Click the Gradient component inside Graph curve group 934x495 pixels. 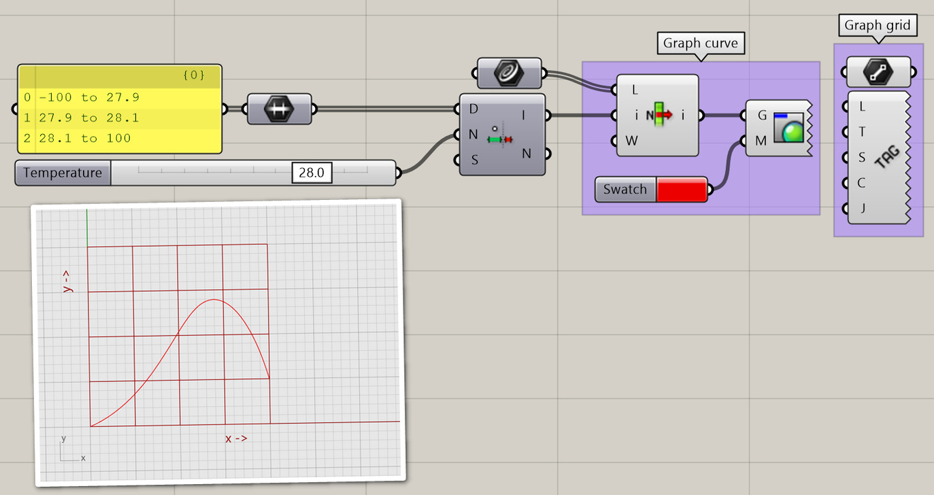coord(657,115)
